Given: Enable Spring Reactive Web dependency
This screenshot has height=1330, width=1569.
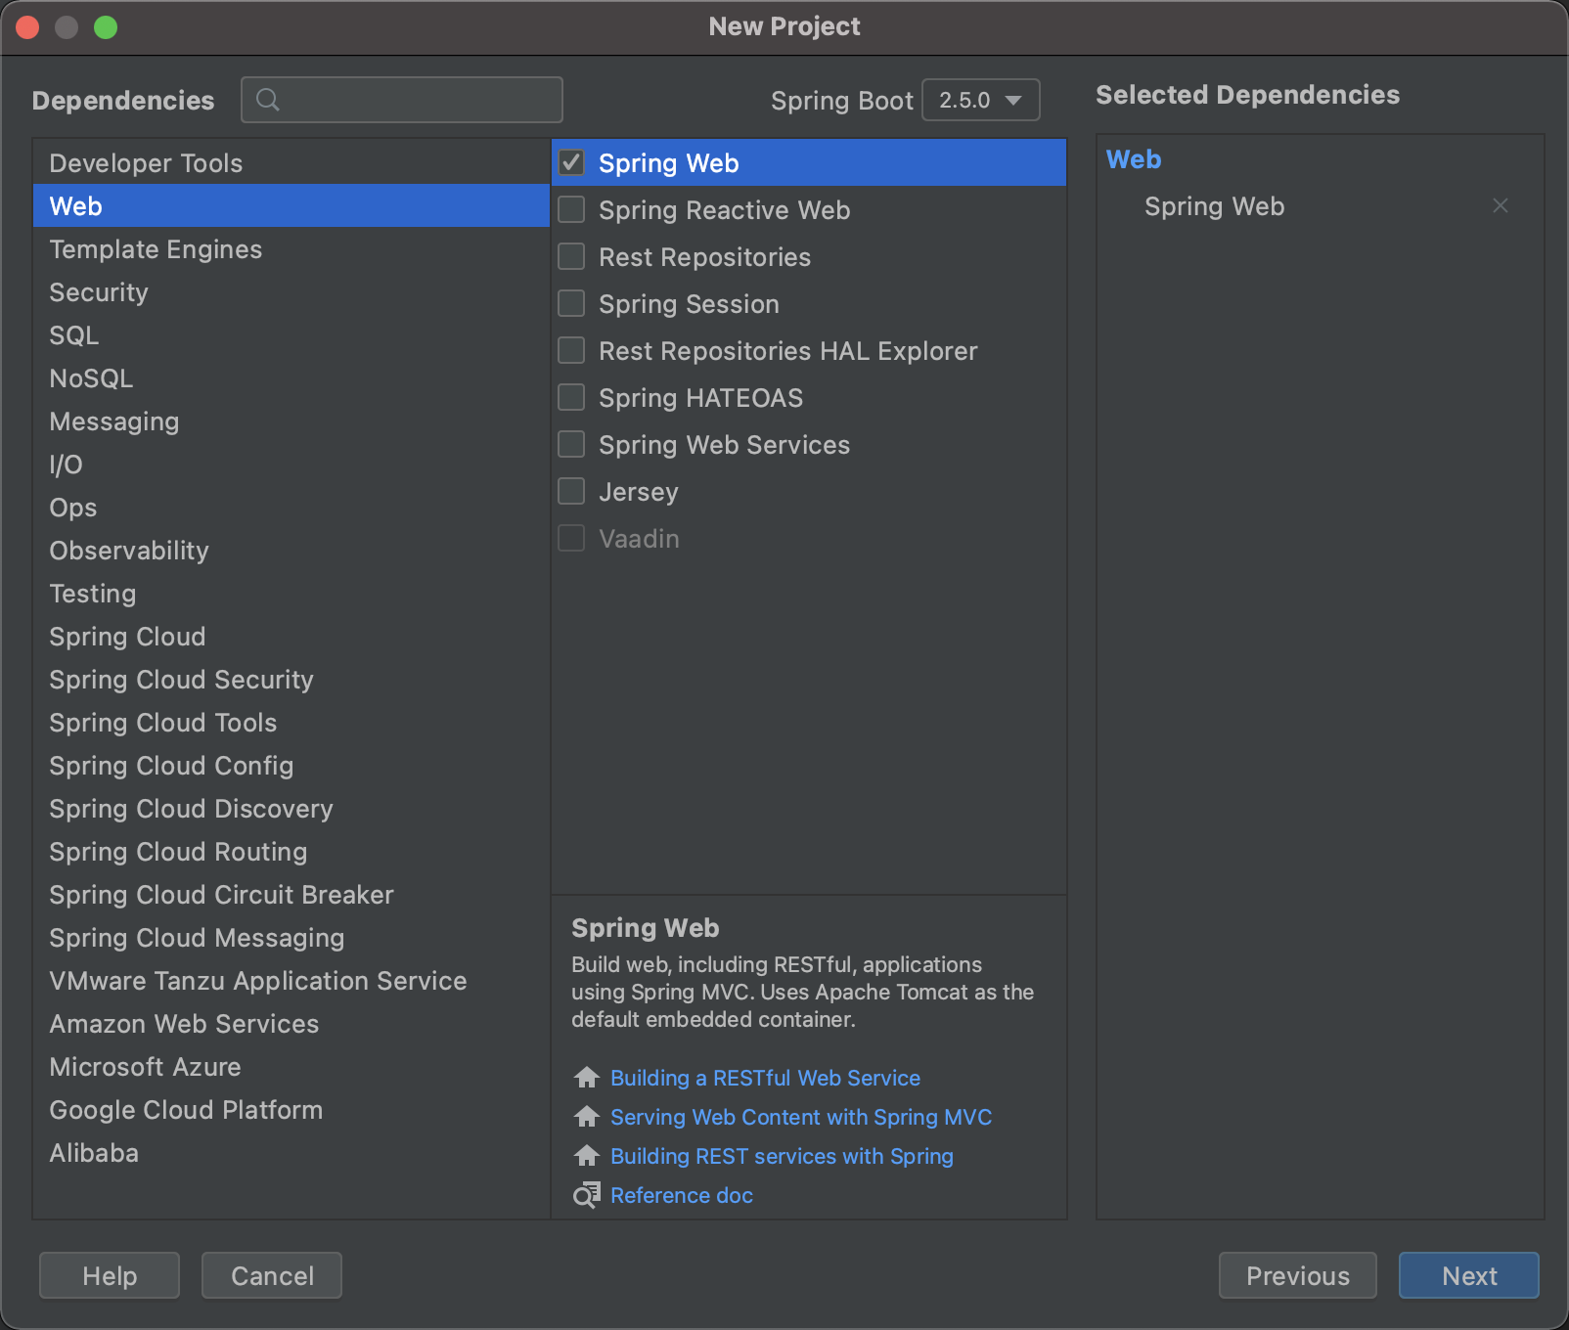Looking at the screenshot, I should 571,209.
